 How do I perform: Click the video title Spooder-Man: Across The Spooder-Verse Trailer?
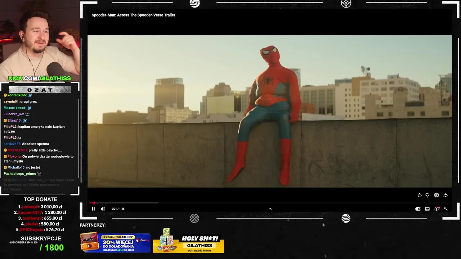click(x=133, y=15)
